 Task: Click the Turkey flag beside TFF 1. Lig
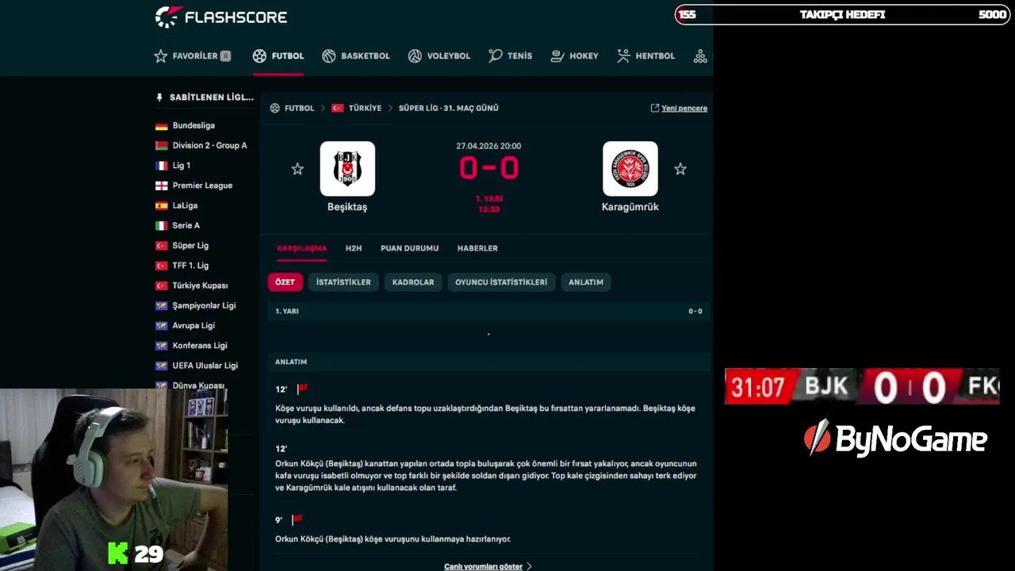click(161, 266)
